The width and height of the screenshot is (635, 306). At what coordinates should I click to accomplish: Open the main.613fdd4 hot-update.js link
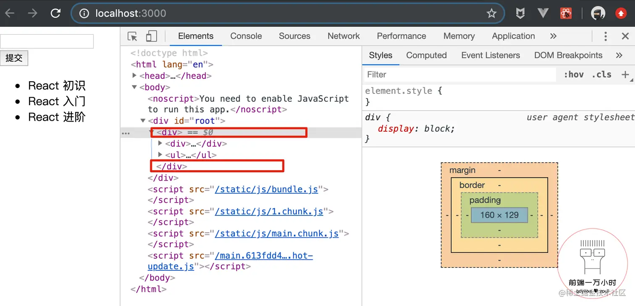click(264, 256)
